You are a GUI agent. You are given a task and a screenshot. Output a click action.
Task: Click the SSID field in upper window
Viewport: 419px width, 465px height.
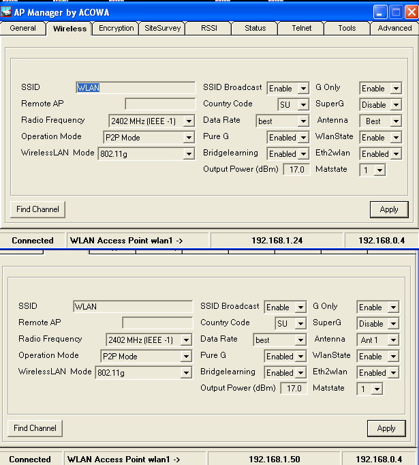136,87
